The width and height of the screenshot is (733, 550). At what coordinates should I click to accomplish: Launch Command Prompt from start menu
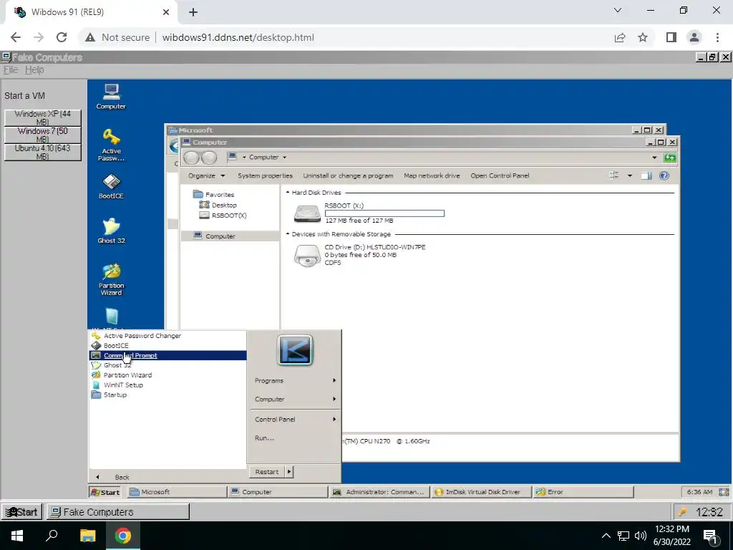[168, 355]
